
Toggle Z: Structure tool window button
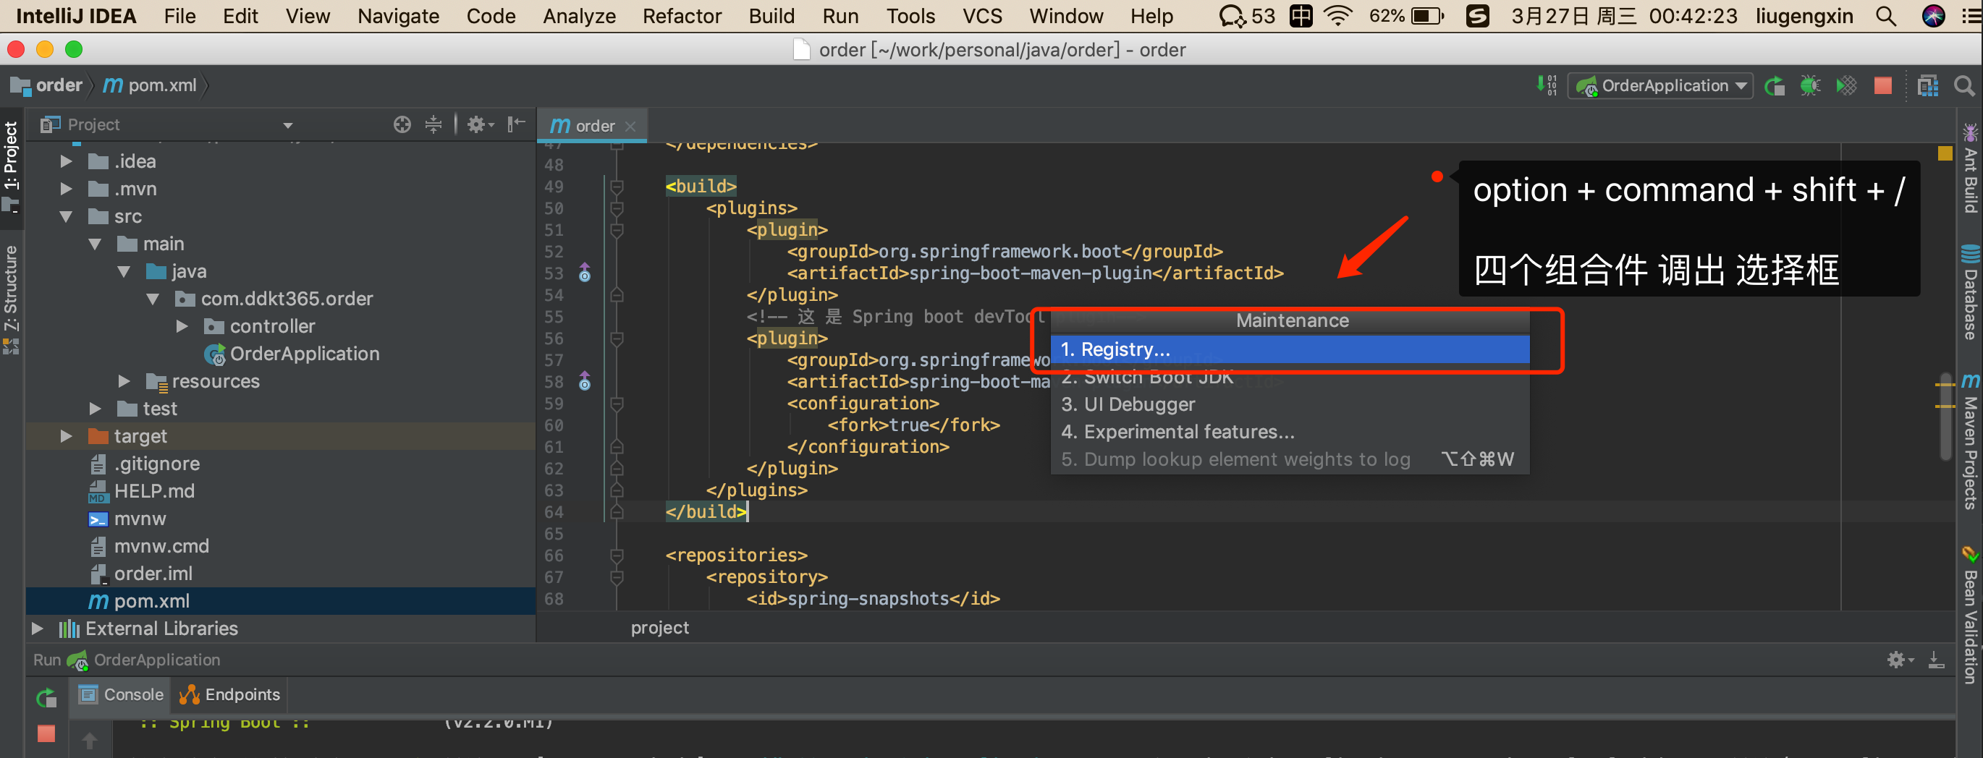click(11, 299)
